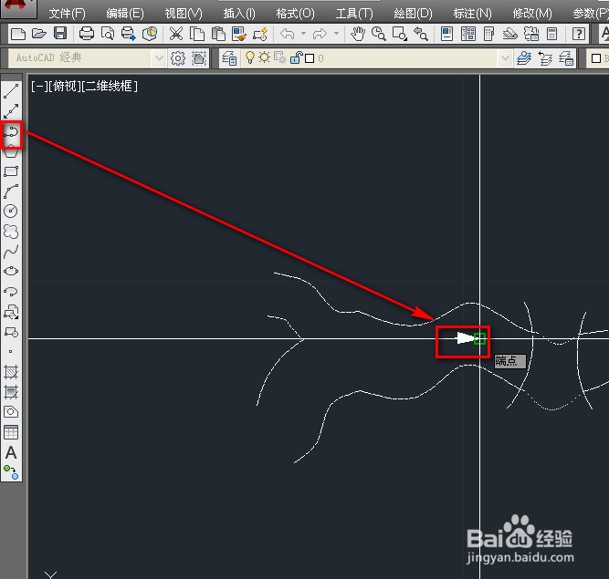Select the Arc tool
Screen dimensions: 609x579
(x=11, y=191)
